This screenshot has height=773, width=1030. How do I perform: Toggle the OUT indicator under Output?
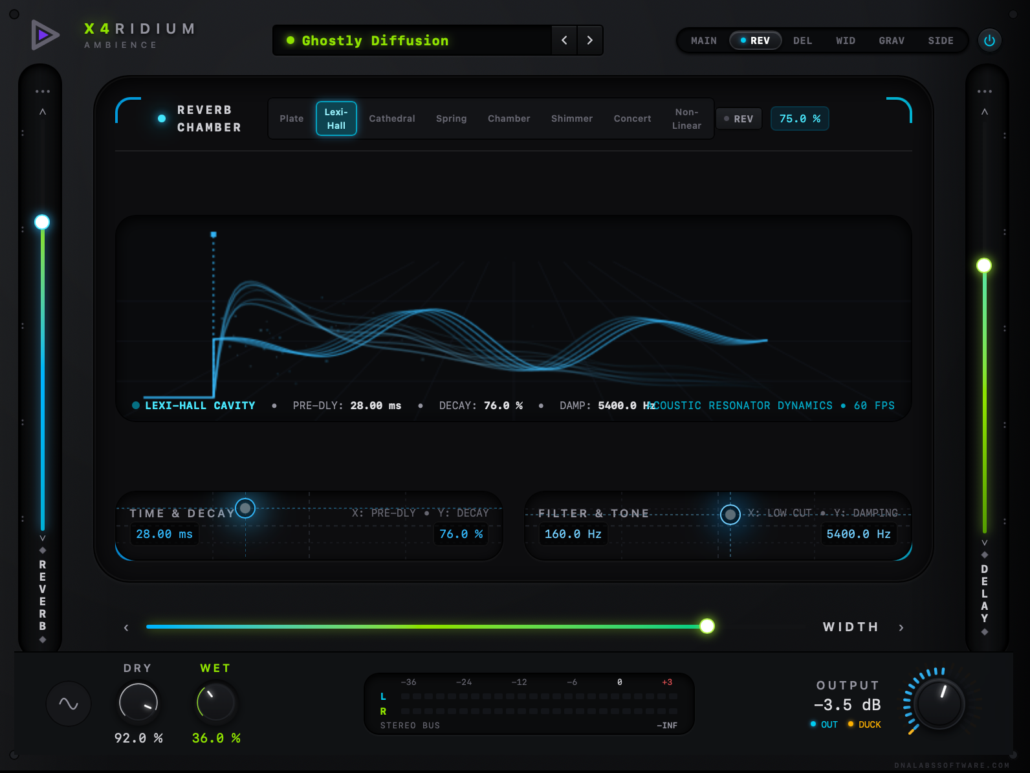824,724
